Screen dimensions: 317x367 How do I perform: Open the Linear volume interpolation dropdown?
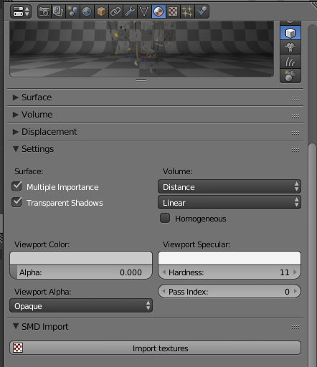(230, 202)
